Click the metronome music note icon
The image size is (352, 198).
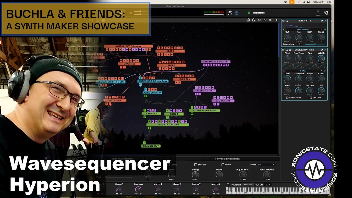tap(230, 13)
